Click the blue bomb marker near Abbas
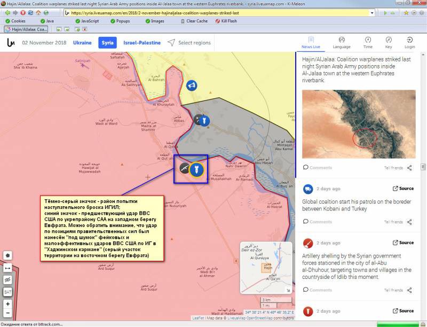Screen dimensions: 427x327 204,120
